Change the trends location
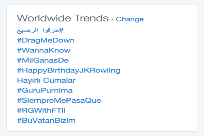This screenshot has width=204, height=136. (x=130, y=19)
